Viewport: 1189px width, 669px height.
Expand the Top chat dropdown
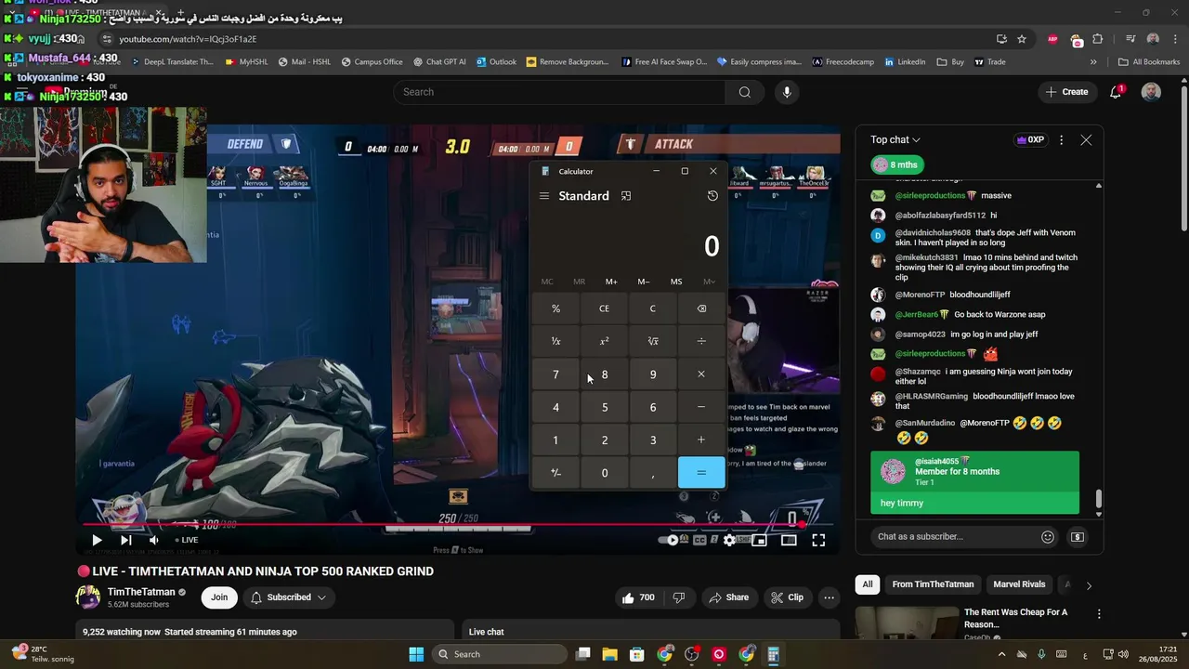click(x=895, y=140)
